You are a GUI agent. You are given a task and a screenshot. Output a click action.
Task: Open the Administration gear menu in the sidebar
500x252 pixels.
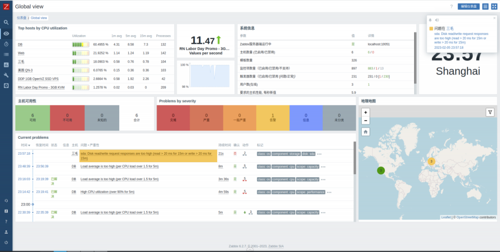pyautogui.click(x=6, y=85)
